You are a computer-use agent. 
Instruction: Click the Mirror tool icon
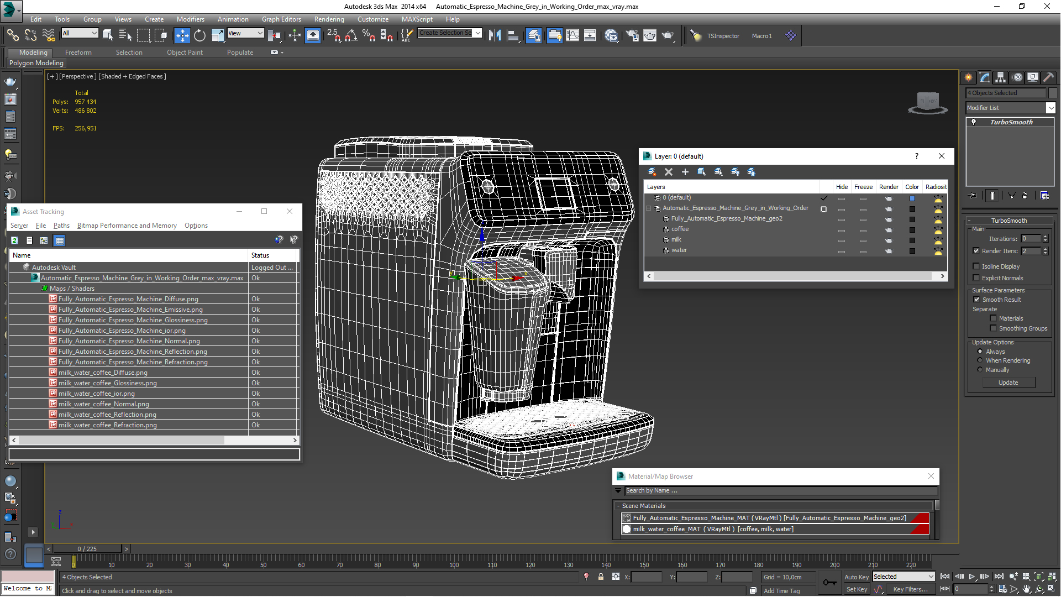(495, 36)
